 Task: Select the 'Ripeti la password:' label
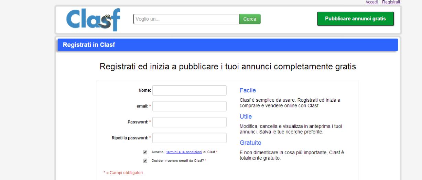[x=131, y=138]
